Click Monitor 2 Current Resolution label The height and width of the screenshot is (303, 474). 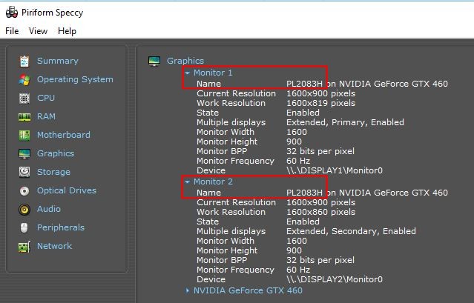tap(237, 202)
